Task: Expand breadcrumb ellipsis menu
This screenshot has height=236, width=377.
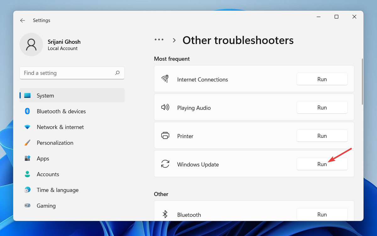Action: 159,40
